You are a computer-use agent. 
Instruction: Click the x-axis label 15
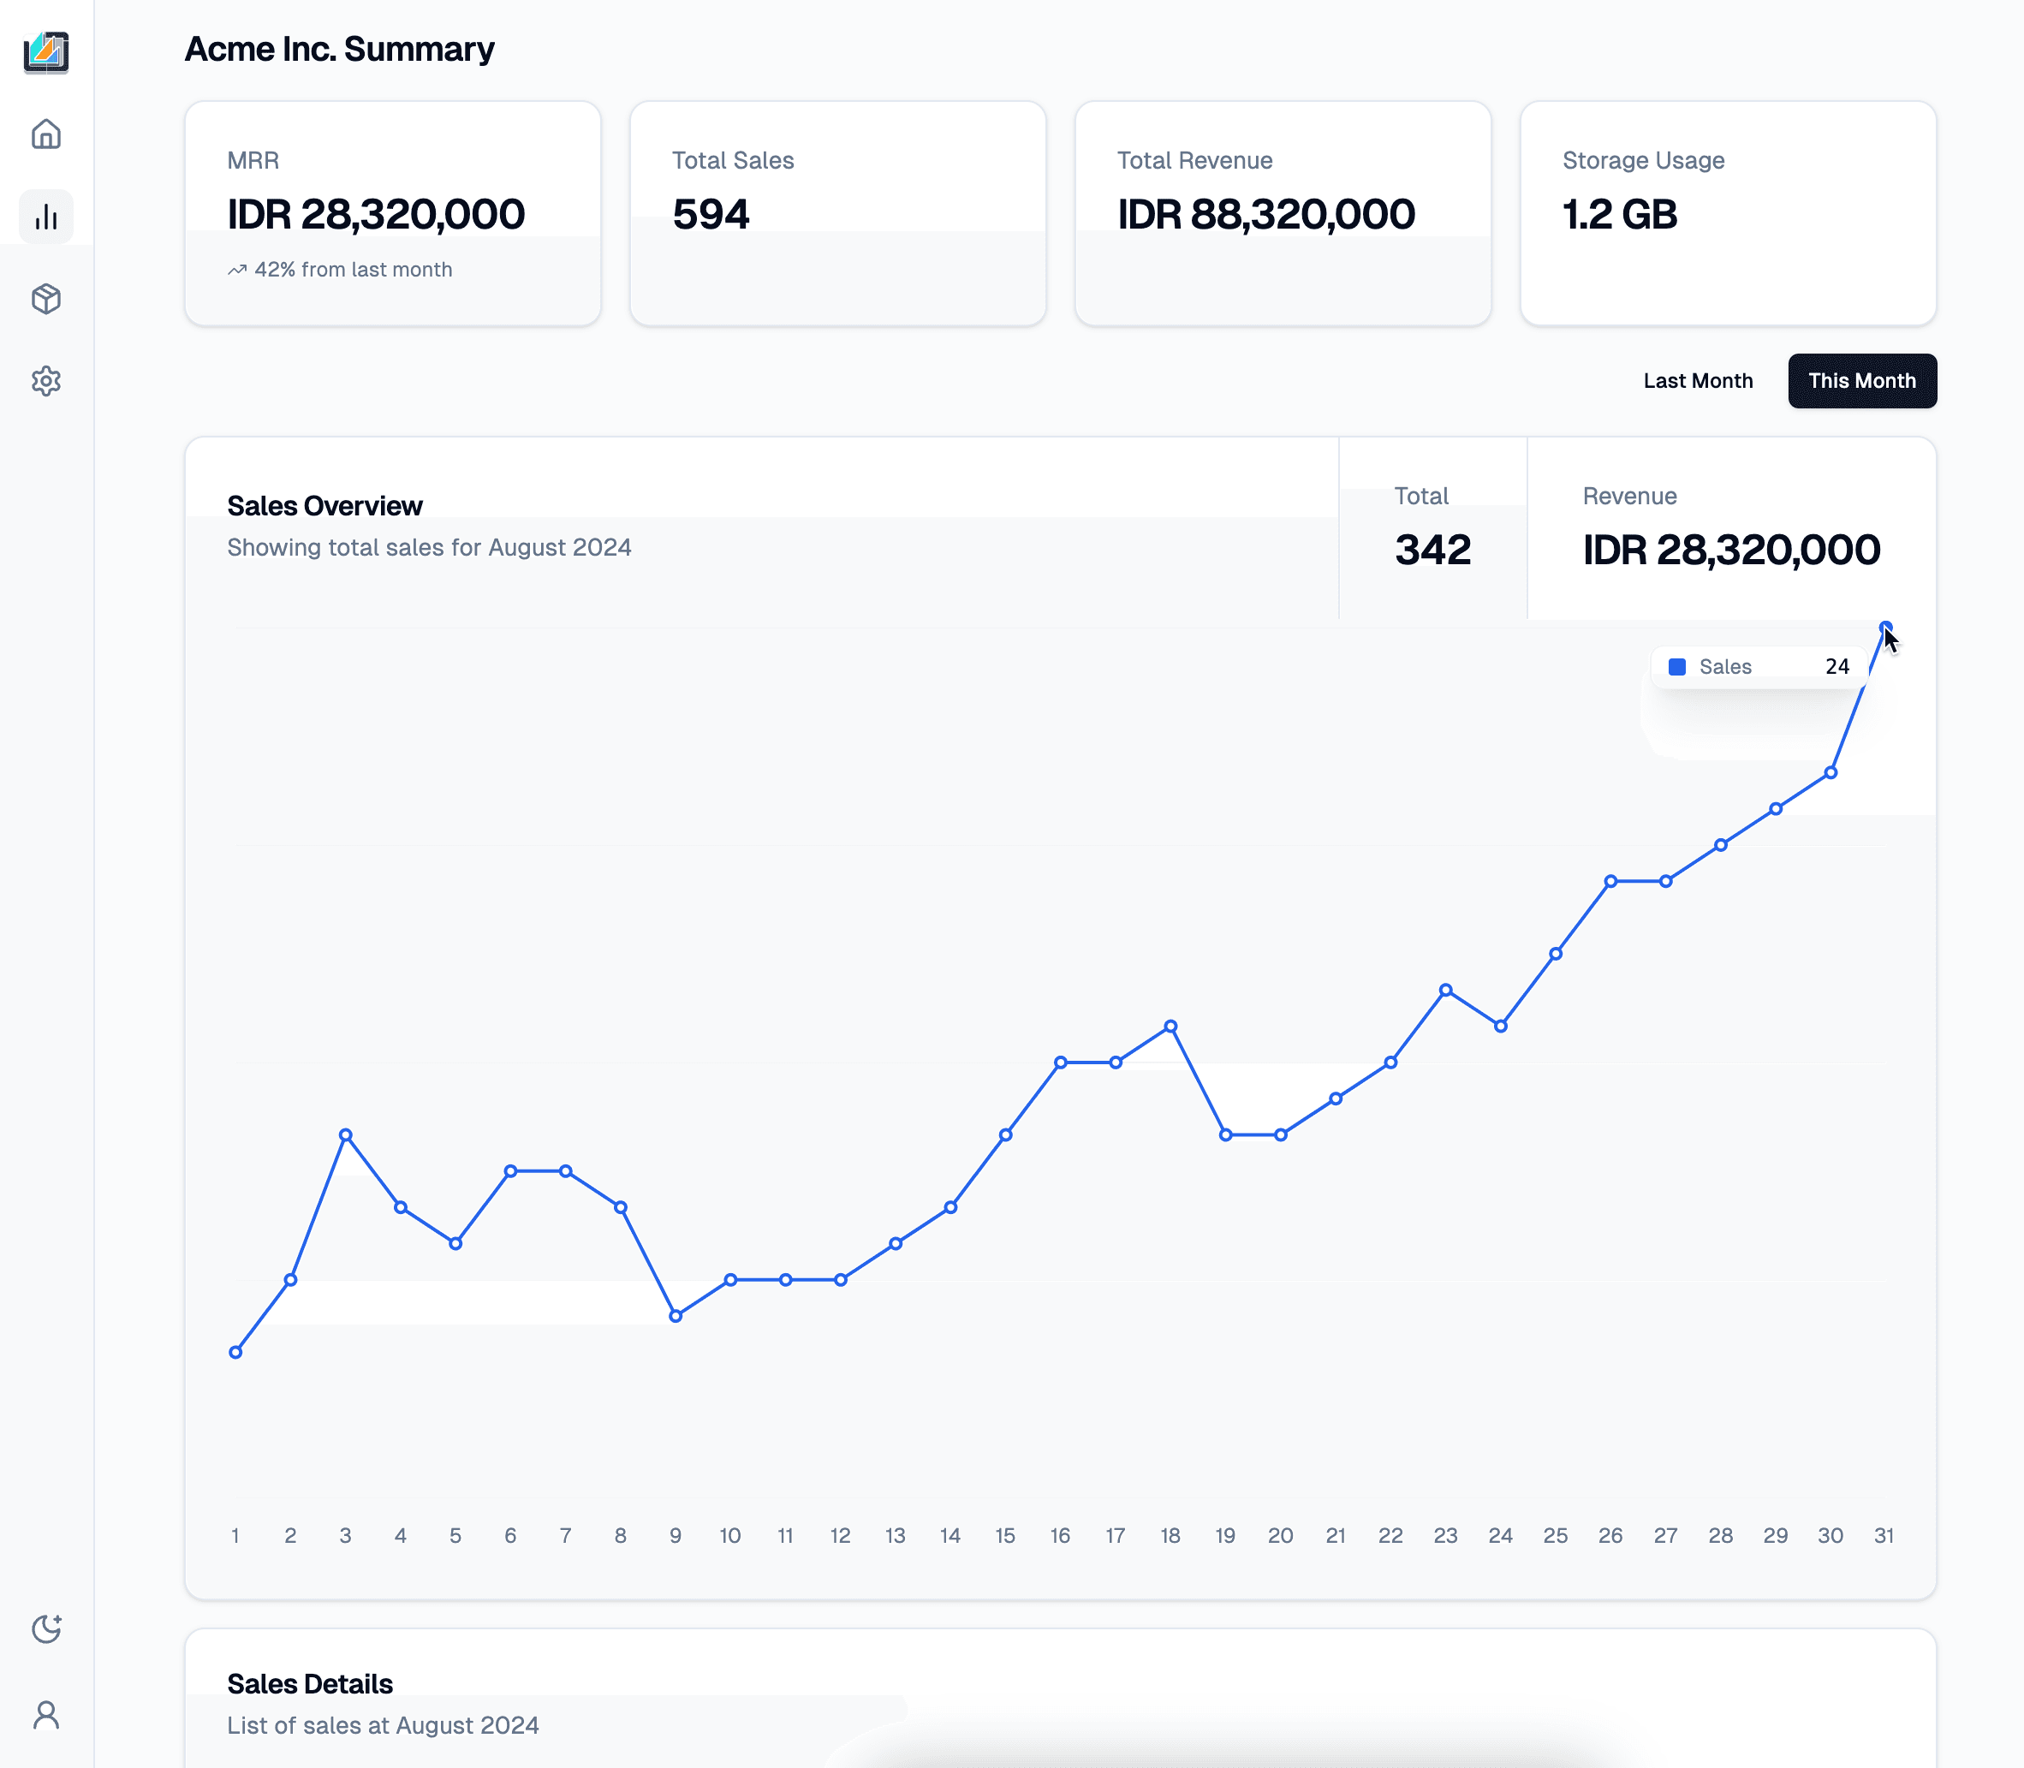(x=1005, y=1535)
